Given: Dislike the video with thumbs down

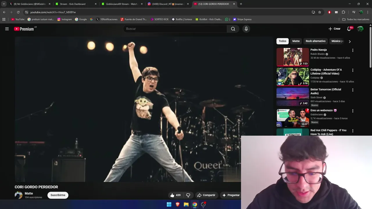Looking at the screenshot, I should [x=188, y=195].
